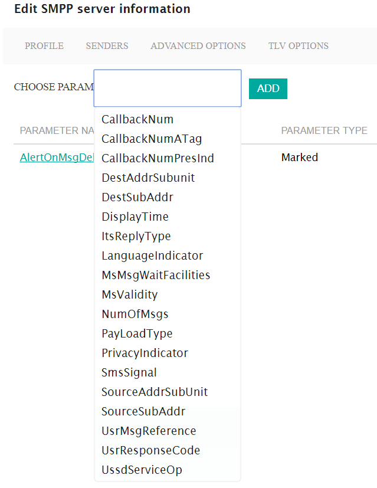Select CallbackNum from the dropdown list

(137, 120)
